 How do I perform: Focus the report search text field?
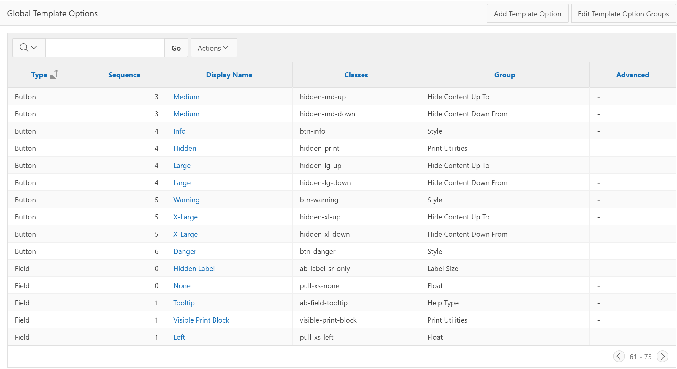point(105,48)
